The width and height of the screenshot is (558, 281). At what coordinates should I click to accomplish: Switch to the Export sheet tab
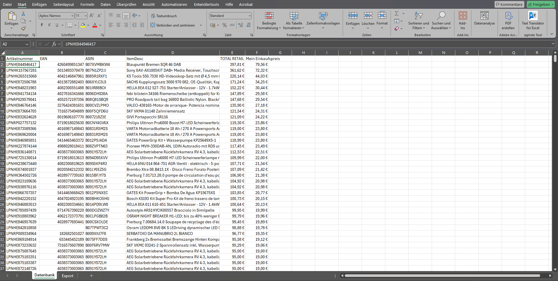pyautogui.click(x=68, y=276)
